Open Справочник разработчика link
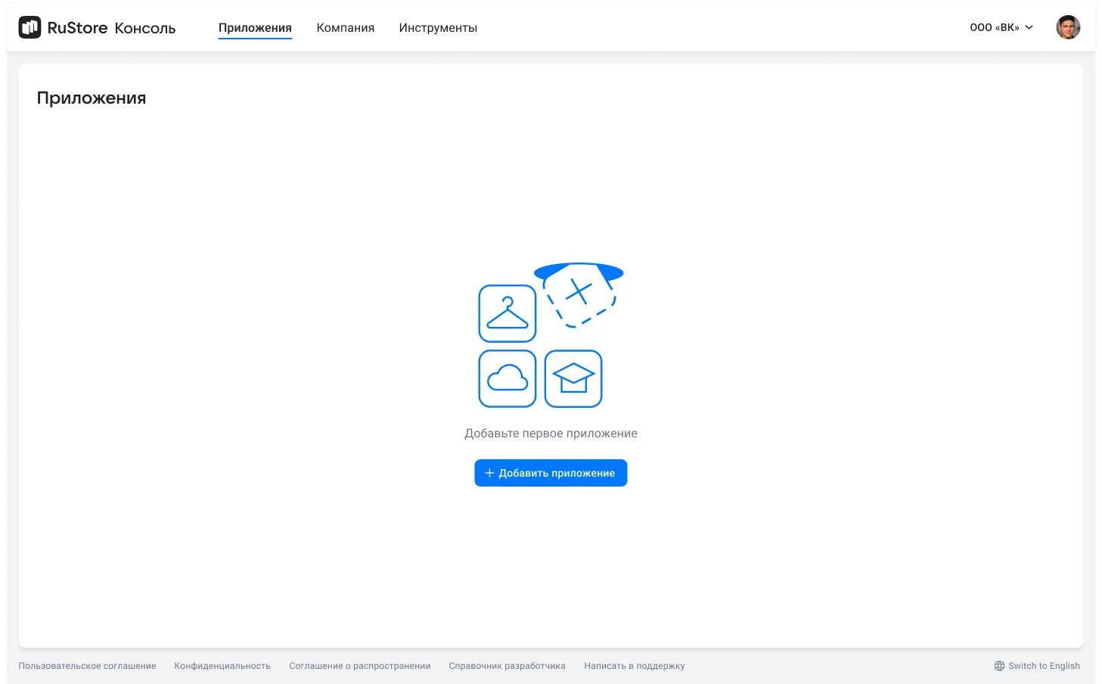1102x684 pixels. 507,666
